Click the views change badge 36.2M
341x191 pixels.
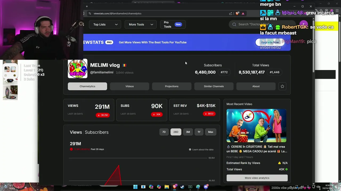[x=103, y=115]
